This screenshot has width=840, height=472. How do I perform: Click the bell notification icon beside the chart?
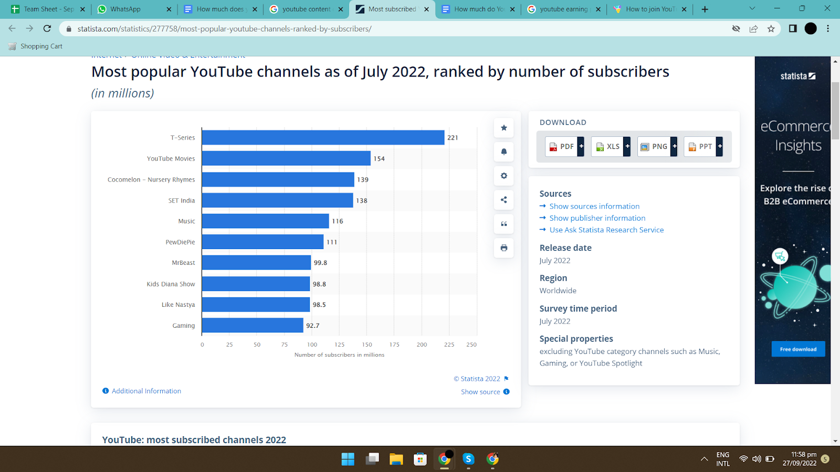pos(503,152)
